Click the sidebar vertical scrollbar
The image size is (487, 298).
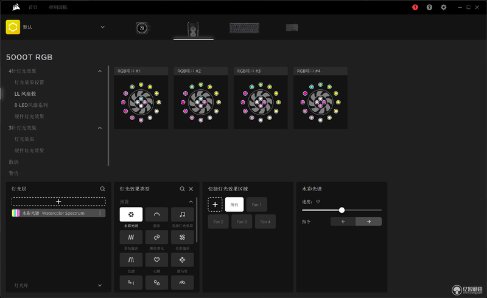(x=108, y=115)
